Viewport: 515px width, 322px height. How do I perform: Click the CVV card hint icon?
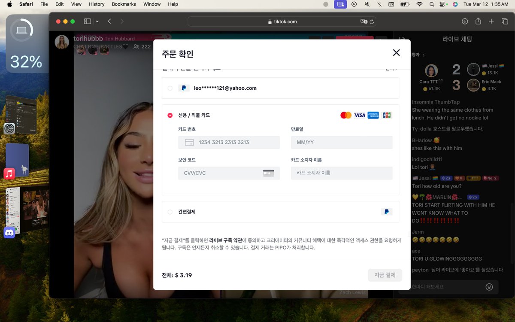click(x=269, y=173)
